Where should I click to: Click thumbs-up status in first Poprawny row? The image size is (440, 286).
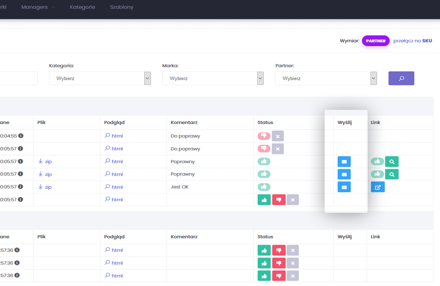[264, 161]
